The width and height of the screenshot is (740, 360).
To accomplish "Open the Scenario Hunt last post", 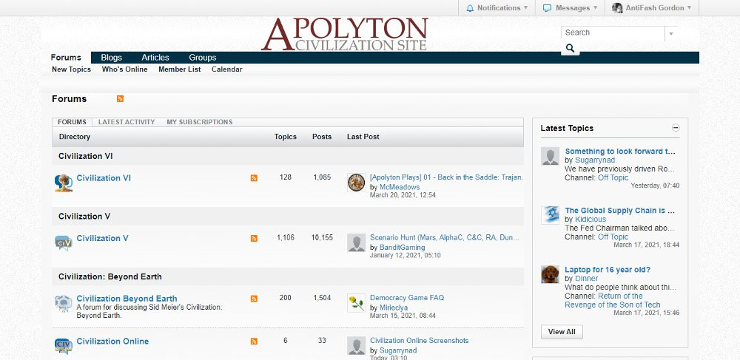I will (445, 237).
